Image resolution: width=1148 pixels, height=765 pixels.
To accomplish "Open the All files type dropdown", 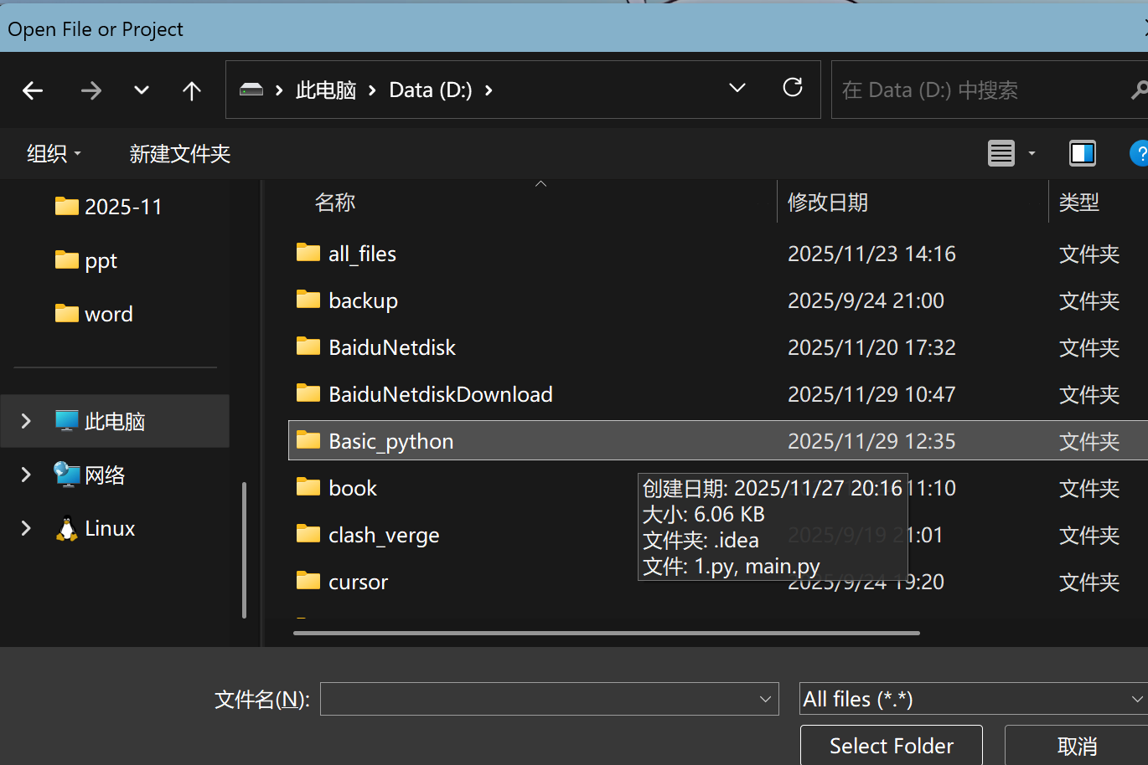I will (x=972, y=699).
